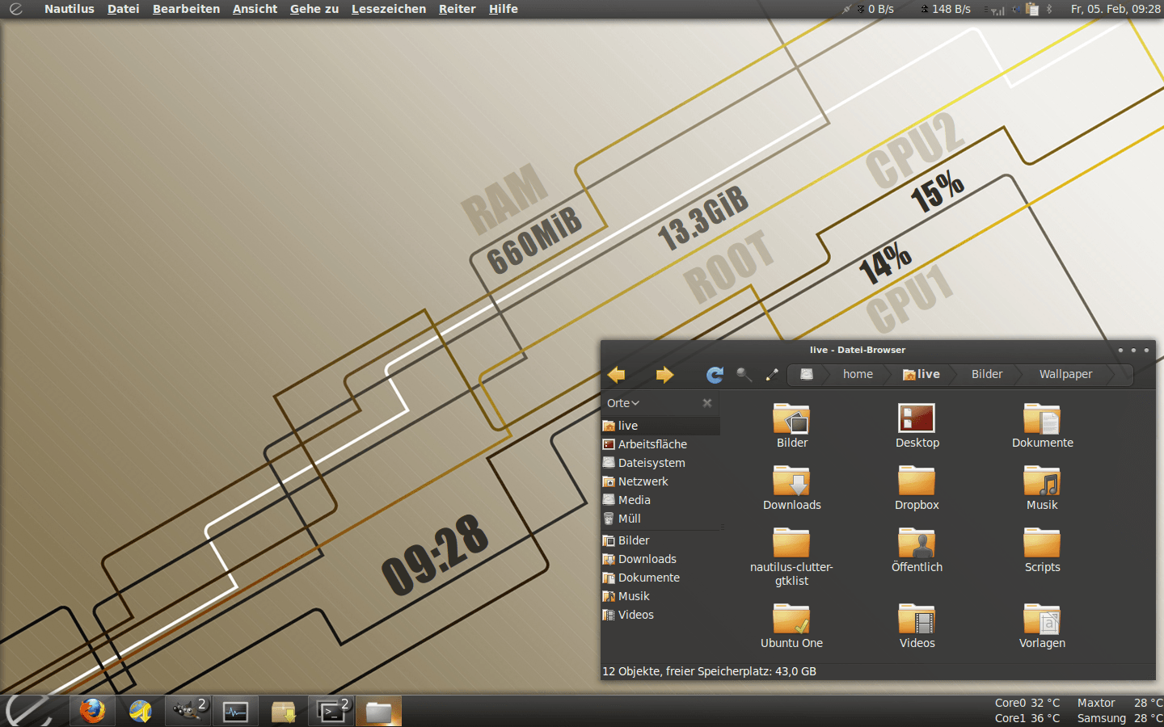Go to the Wallpaper breadcrumb button

pyautogui.click(x=1065, y=374)
